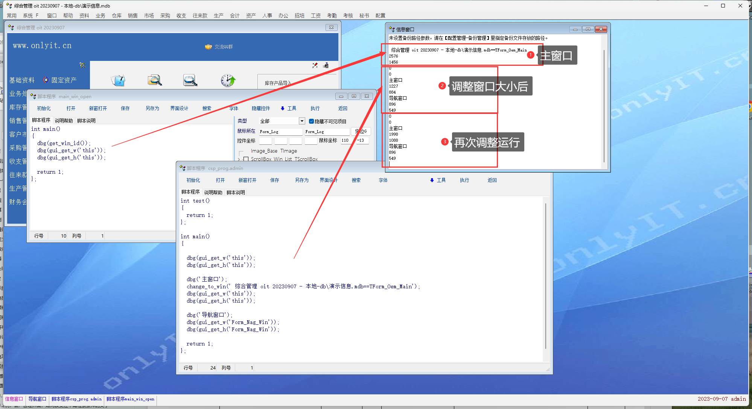Click the 工具 down-arrow in csp_prog.admin
Viewport: 752px width, 409px height.
click(432, 180)
